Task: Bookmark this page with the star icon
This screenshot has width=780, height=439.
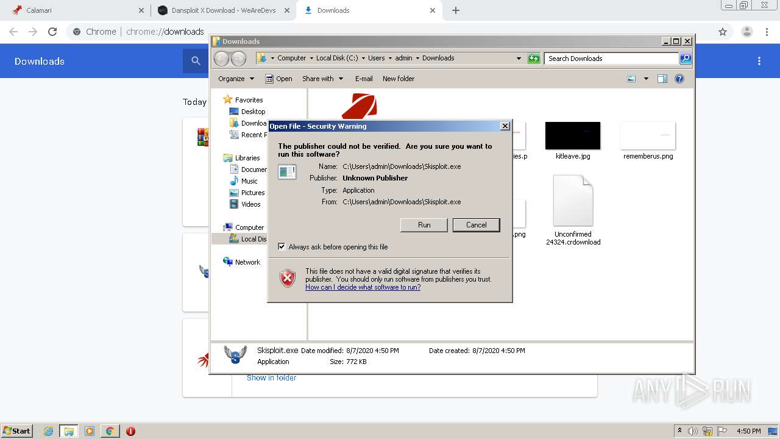Action: coord(723,32)
